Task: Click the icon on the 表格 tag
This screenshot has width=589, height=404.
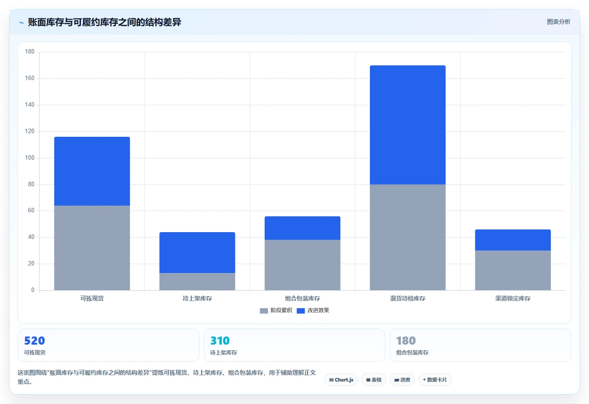Action: pyautogui.click(x=368, y=380)
